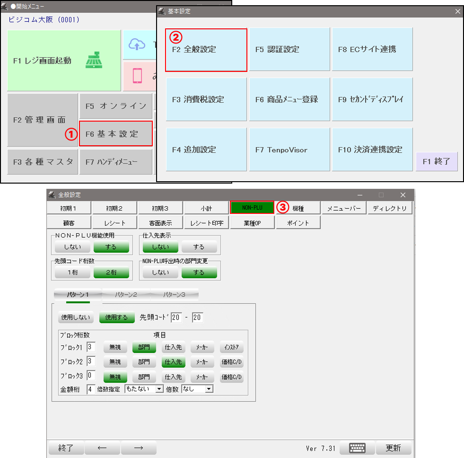
Task: Click the ブロック1 digit count field
Action: tap(91, 347)
